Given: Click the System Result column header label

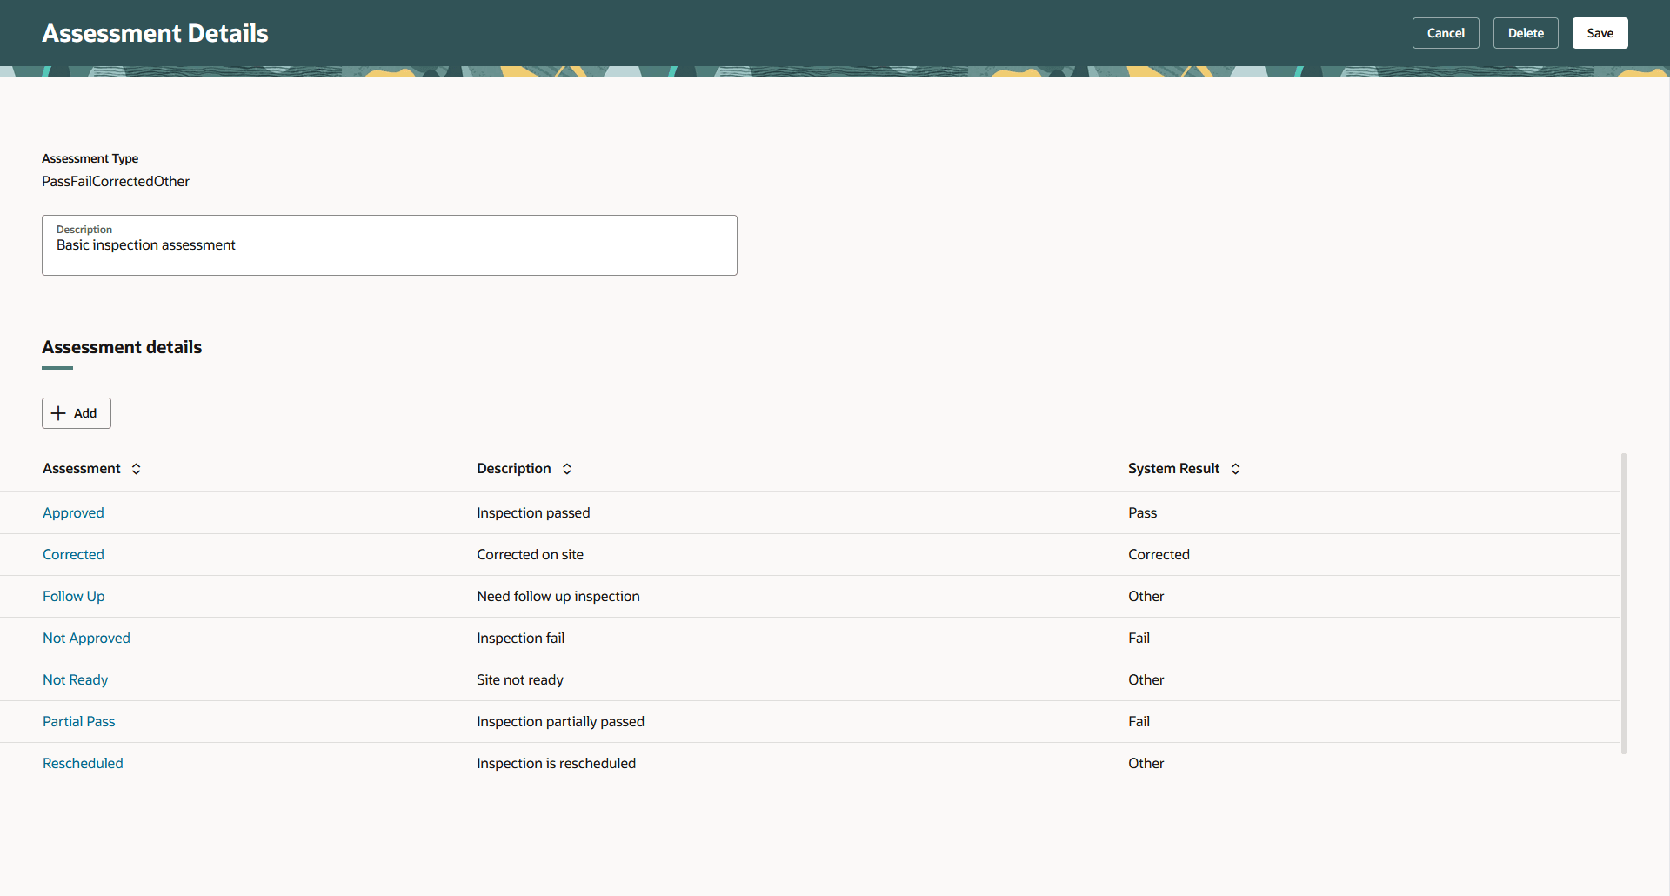Looking at the screenshot, I should (1174, 469).
